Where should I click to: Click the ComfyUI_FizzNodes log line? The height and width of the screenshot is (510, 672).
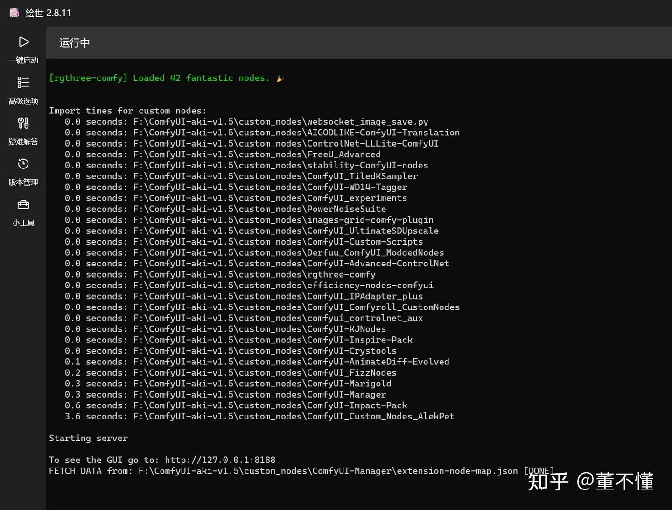231,373
